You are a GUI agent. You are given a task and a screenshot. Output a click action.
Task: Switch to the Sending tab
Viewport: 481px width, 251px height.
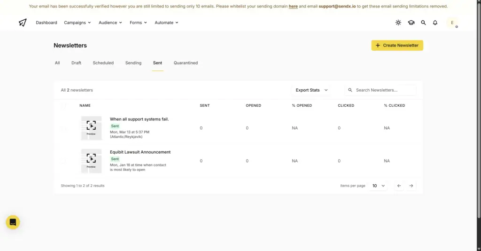click(133, 63)
